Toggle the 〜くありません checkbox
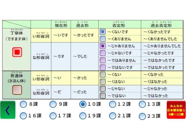 click(x=103, y=39)
